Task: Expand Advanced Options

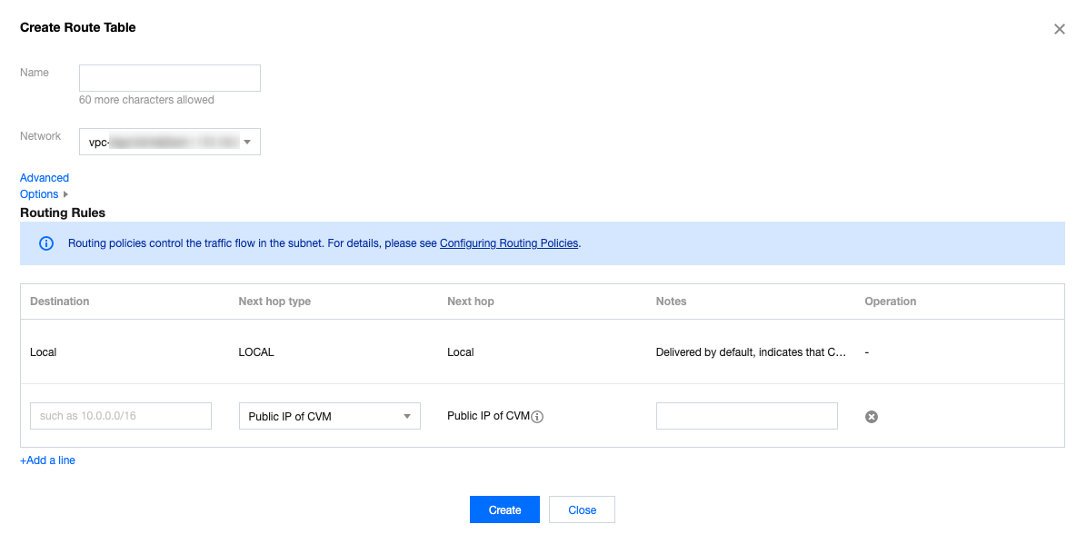Action: [x=45, y=186]
